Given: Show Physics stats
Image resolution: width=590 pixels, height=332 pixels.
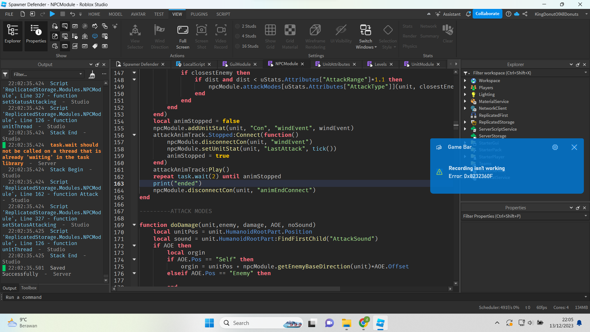Looking at the screenshot, I should point(410,46).
